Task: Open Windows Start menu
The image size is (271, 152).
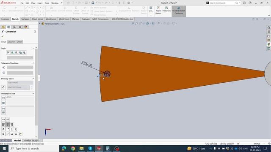Action: point(4,148)
